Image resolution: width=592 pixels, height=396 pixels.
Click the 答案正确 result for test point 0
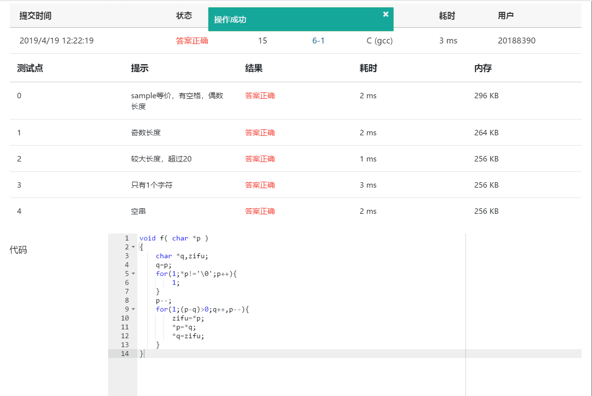pyautogui.click(x=260, y=96)
